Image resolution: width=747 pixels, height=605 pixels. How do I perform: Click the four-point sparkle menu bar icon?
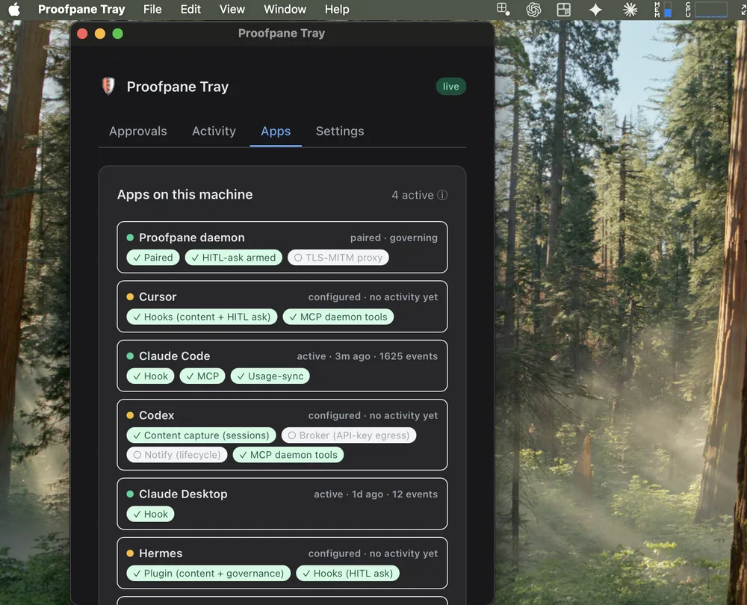(x=595, y=10)
